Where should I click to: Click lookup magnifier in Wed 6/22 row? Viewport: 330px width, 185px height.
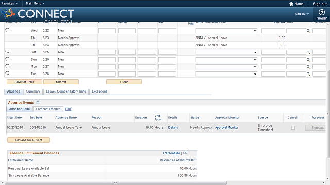coord(308,31)
